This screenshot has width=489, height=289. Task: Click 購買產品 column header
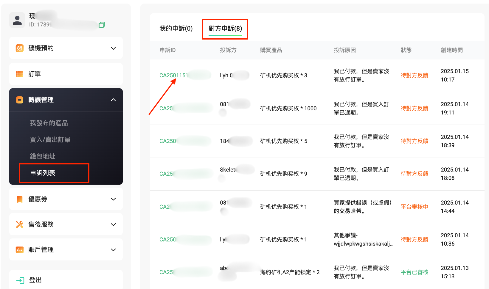pyautogui.click(x=271, y=50)
